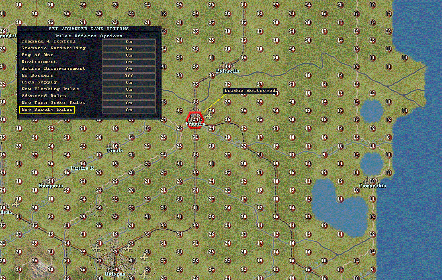The width and height of the screenshot is (442, 280).
Task: Click the High Supply label
Action: [39, 82]
